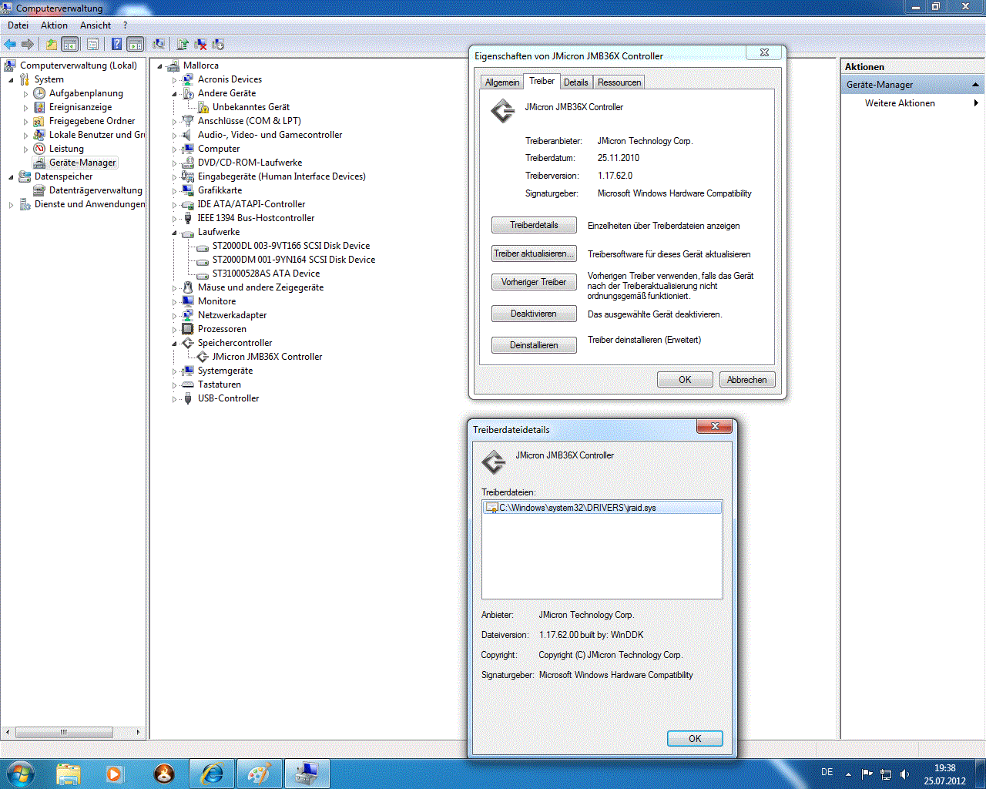Click Abbrechen in the properties dialog

click(x=746, y=380)
